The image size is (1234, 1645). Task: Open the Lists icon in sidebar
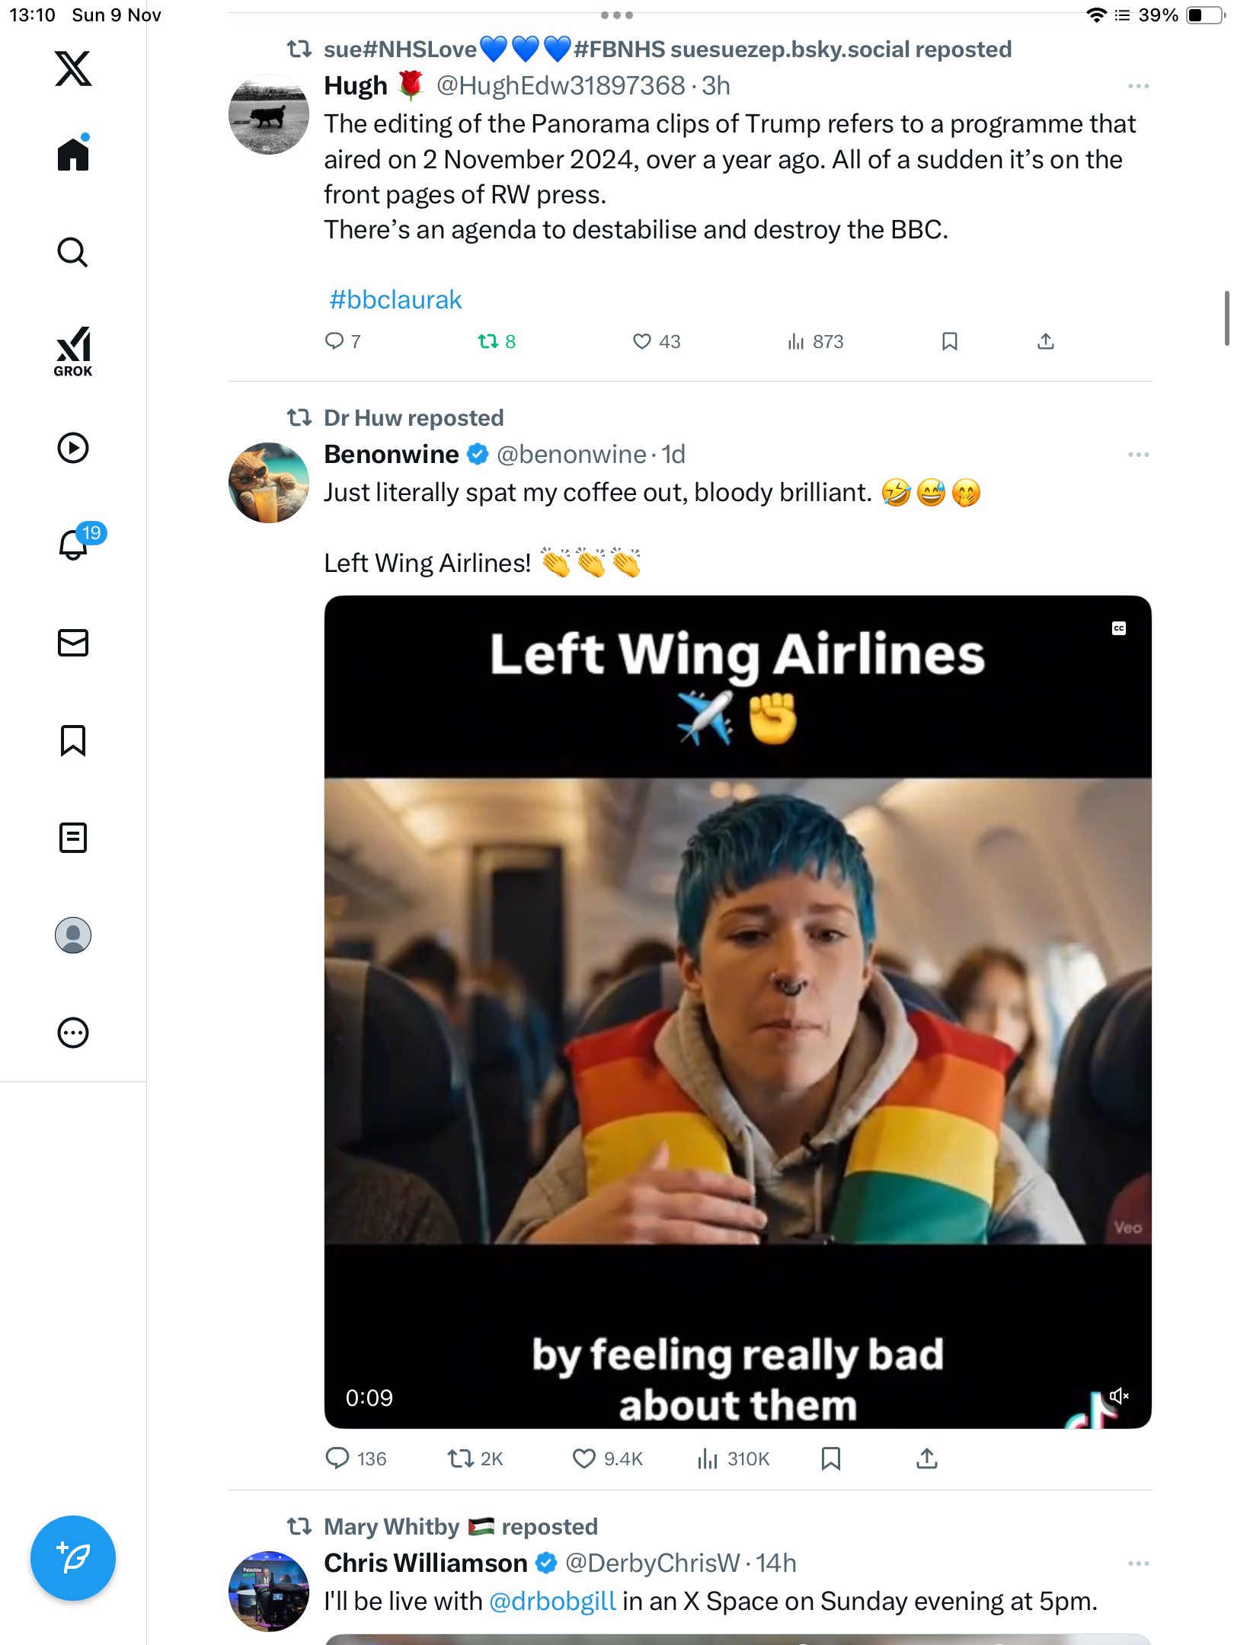[x=73, y=838]
